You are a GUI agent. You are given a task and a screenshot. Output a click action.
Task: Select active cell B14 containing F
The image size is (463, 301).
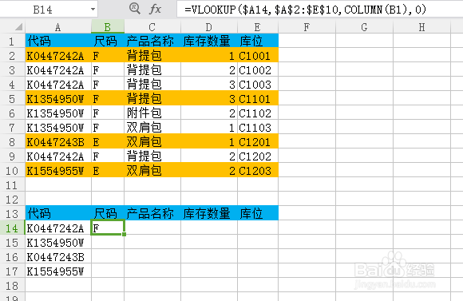pos(108,228)
